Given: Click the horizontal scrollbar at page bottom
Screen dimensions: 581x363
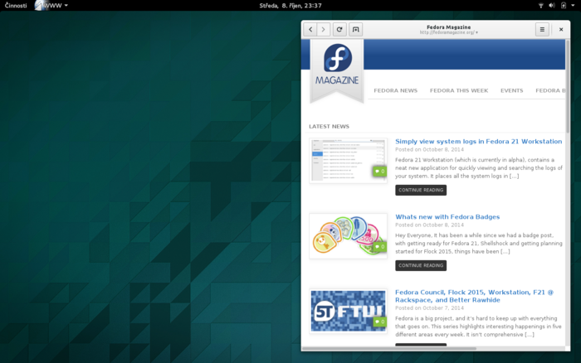Looking at the screenshot, I should point(389,349).
